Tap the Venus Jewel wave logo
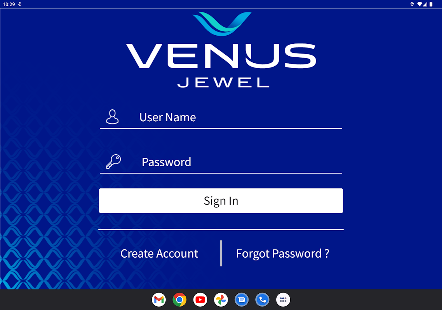Screen dimensions: 442x310 click(221, 24)
